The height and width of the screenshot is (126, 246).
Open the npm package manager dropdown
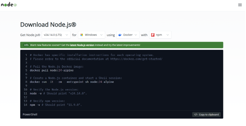160,35
